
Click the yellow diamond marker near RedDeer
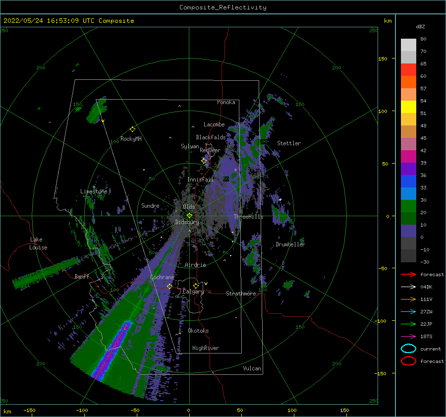click(x=204, y=161)
